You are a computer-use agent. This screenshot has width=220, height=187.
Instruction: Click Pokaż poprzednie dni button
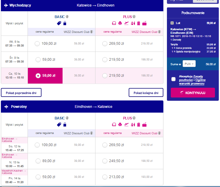coord(21,92)
